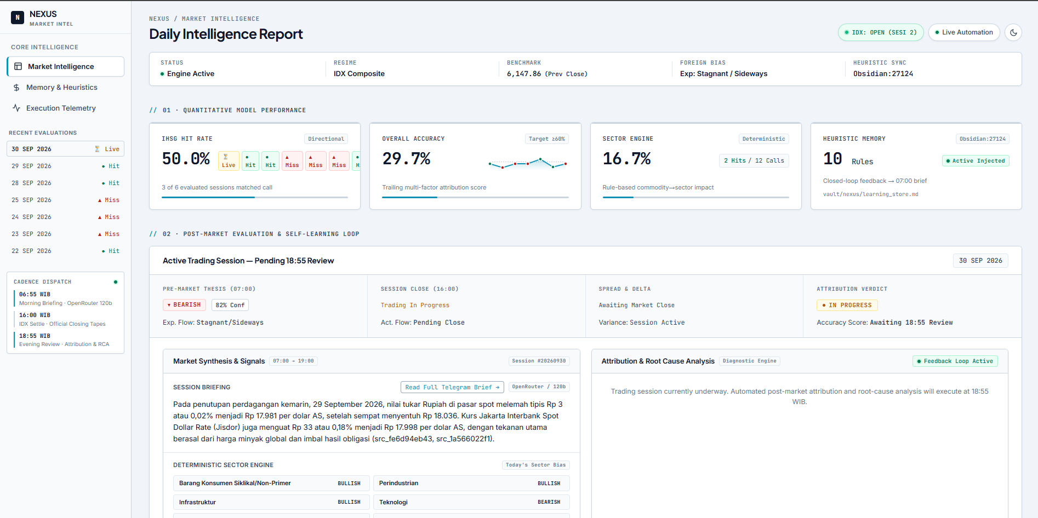
Task: Click the IDX: OPEN (SESI 2) status badge
Action: coord(881,32)
